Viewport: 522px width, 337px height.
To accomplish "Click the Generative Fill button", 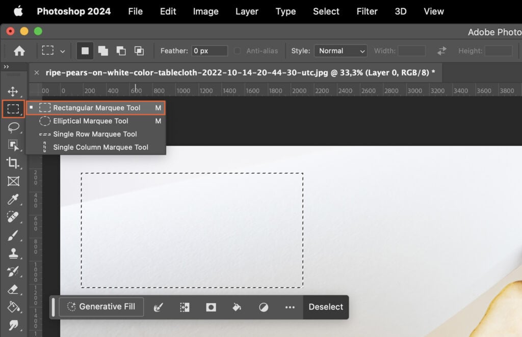I will pos(101,306).
